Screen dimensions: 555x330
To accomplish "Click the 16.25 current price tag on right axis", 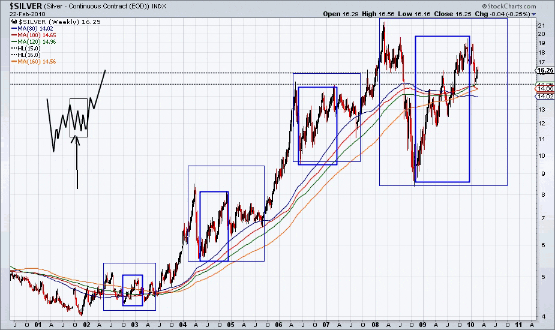I will [544, 70].
